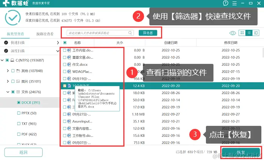The image size is (264, 161).
Task: Uncheck the highlighted 12.4 KB file
Action: click(x=64, y=86)
